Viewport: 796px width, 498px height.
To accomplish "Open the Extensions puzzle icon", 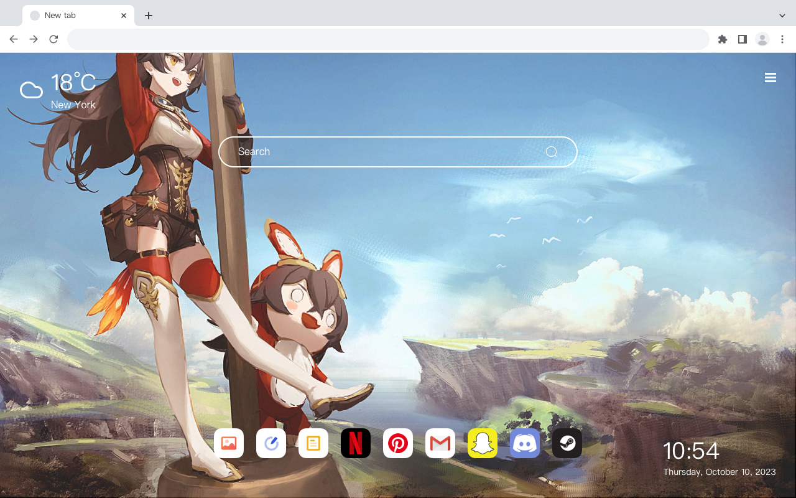I will [x=722, y=39].
